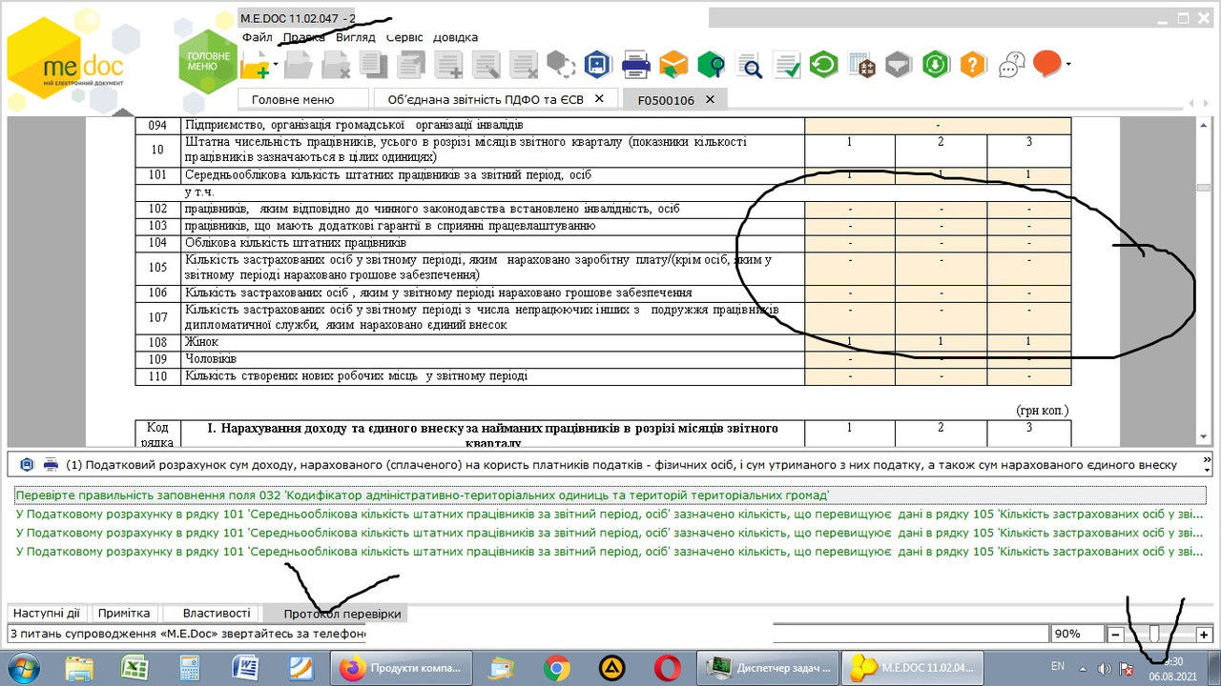Click print icon in the check protocol bar

[51, 464]
